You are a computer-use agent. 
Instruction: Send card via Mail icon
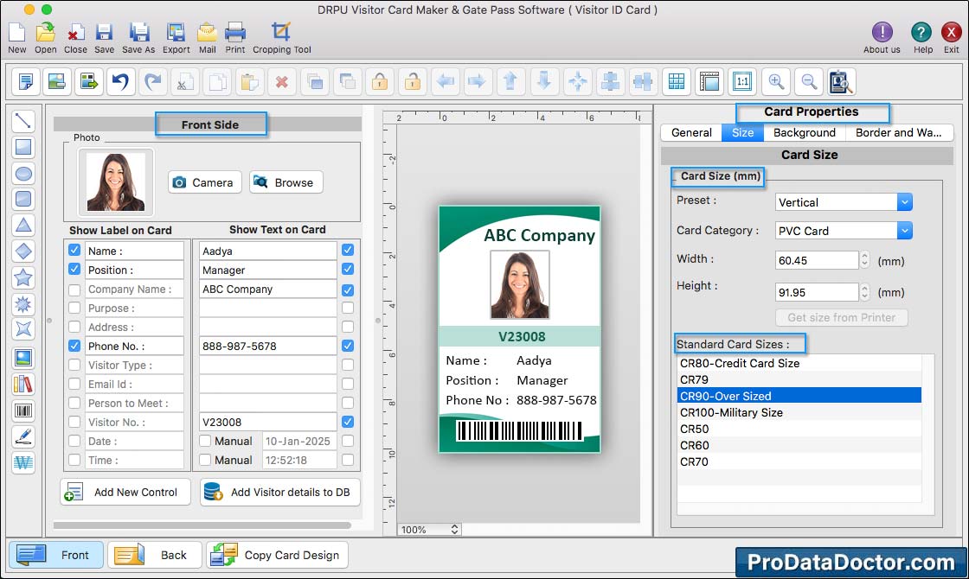pyautogui.click(x=207, y=32)
